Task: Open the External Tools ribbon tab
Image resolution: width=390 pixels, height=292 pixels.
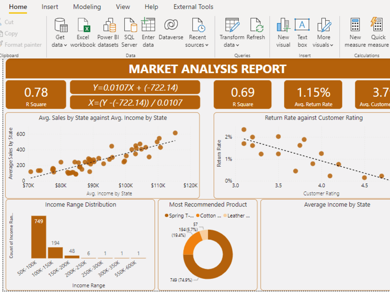Action: (x=193, y=7)
